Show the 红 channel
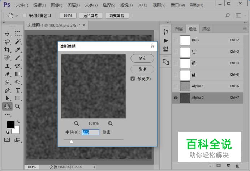The image size is (250, 171). 176,51
